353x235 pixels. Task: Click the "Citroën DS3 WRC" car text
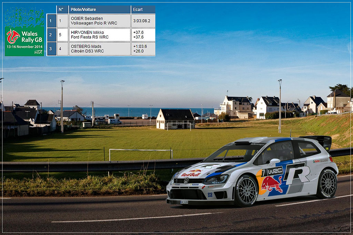pos(87,51)
